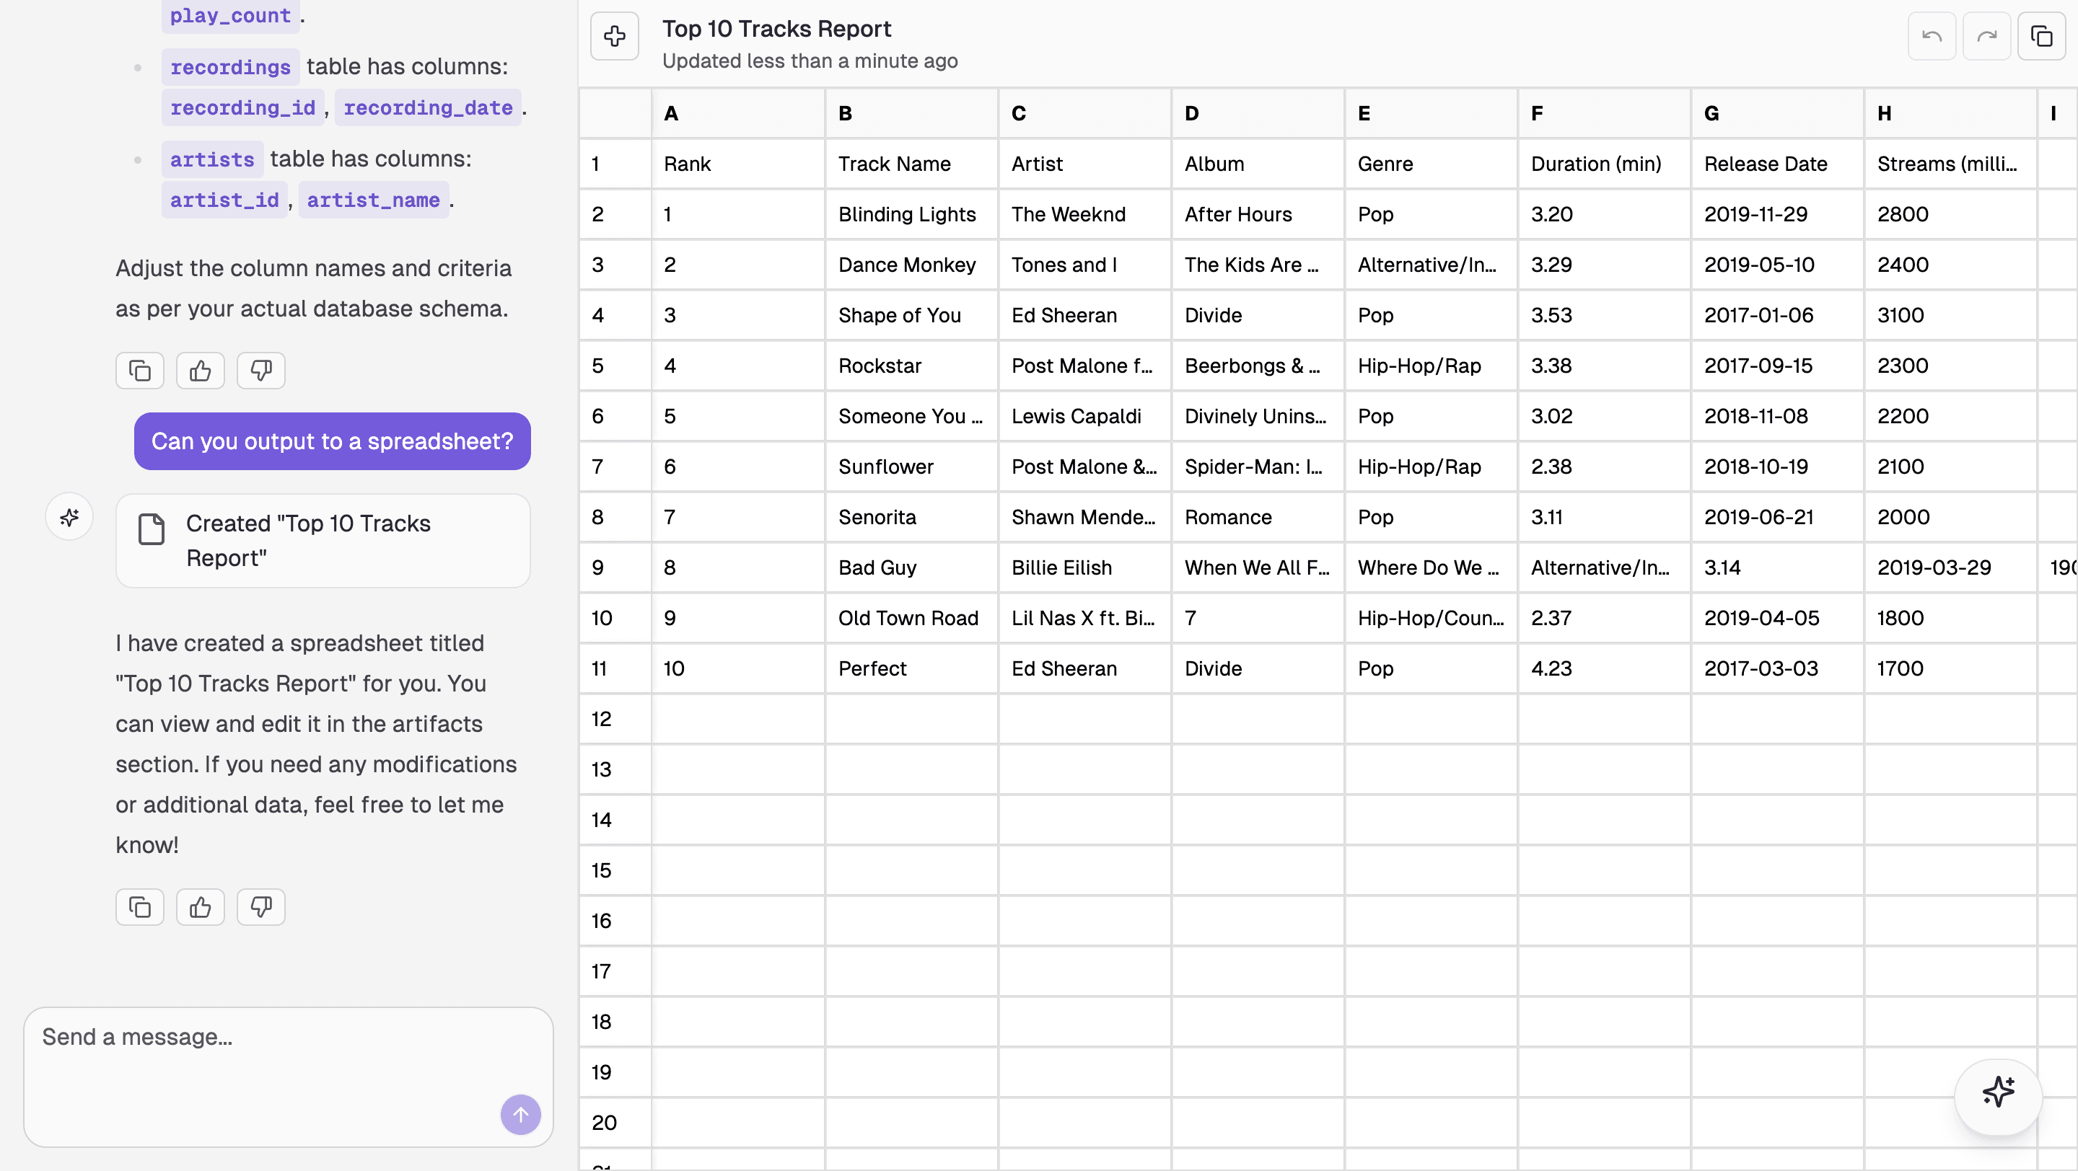Open the Created Top 10 Tracks Report artifact
The image size is (2078, 1171).
coord(322,540)
